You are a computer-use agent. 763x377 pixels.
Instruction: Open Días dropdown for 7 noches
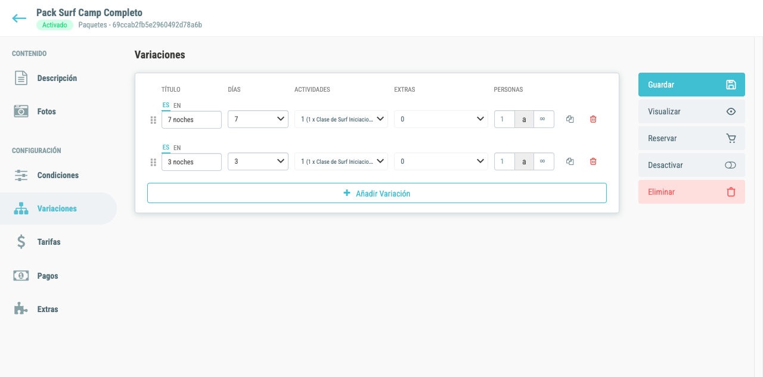point(258,119)
